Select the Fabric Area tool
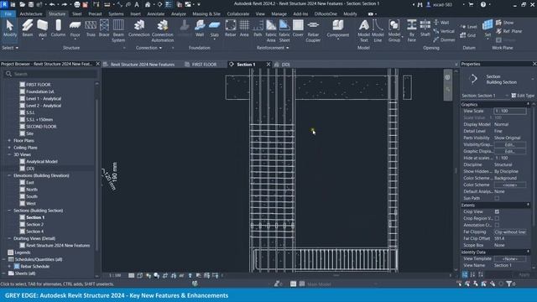 coord(271,30)
